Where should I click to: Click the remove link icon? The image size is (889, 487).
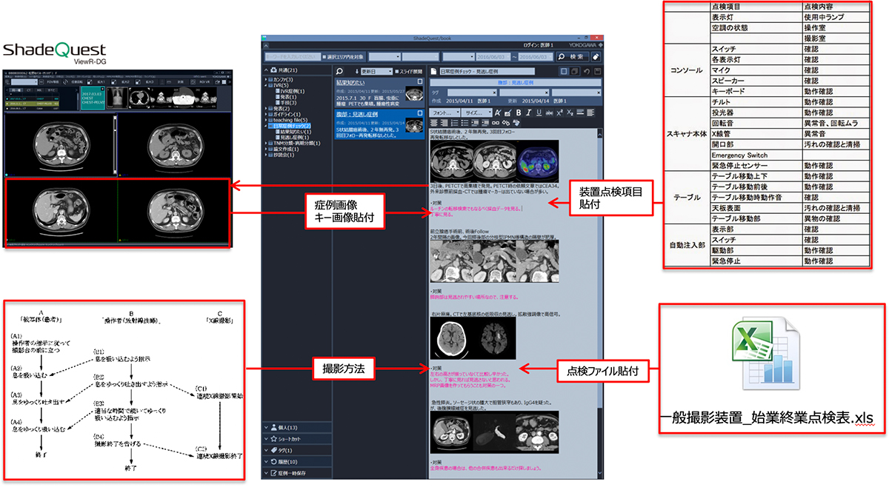506,123
